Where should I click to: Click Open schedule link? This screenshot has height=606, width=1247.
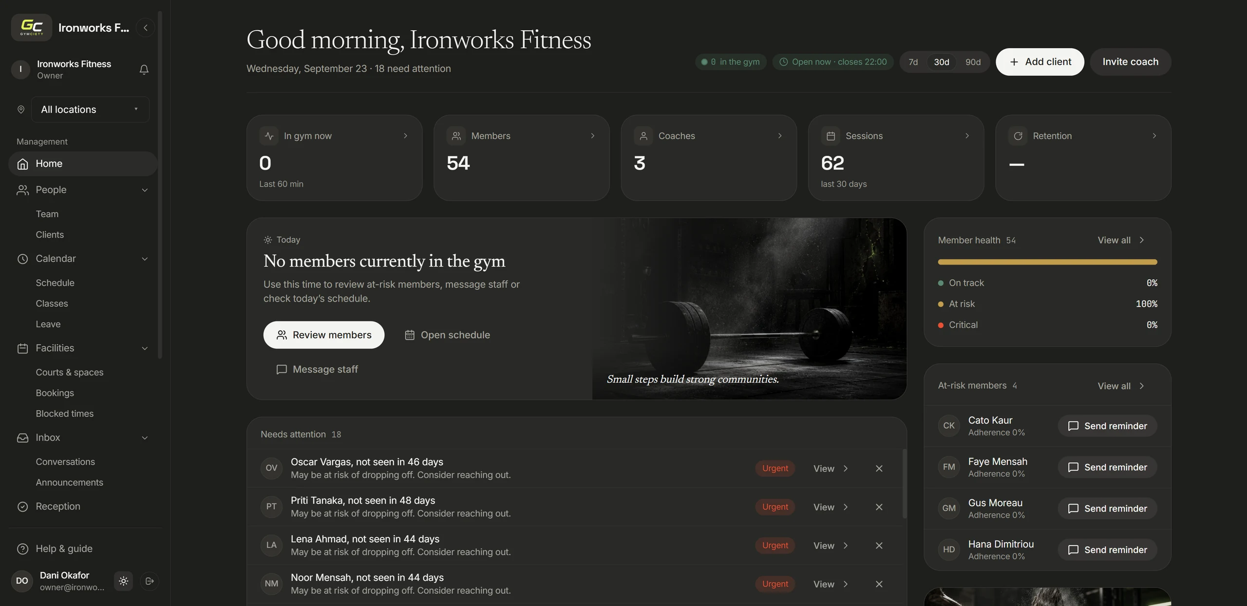(x=447, y=335)
